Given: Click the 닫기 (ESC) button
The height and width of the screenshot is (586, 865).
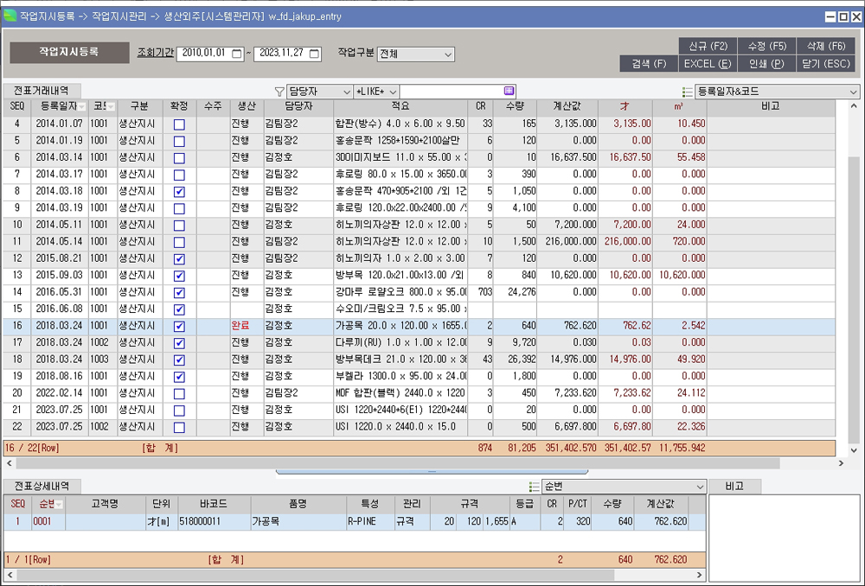Looking at the screenshot, I should pyautogui.click(x=826, y=63).
